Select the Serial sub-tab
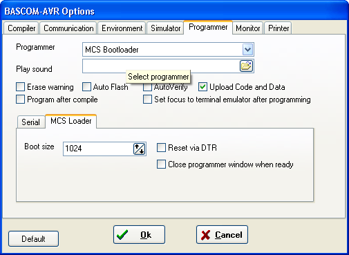Image resolution: width=349 pixels, height=255 pixels. click(30, 122)
